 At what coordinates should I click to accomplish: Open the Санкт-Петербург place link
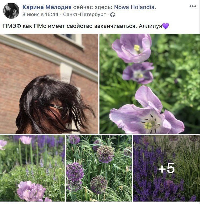(84, 15)
